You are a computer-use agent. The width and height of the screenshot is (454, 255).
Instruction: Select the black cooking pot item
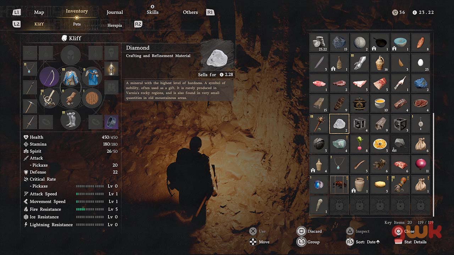360,103
